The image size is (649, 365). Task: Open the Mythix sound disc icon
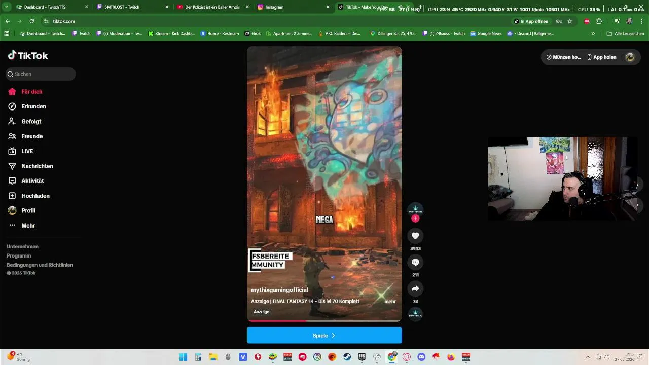tap(415, 314)
